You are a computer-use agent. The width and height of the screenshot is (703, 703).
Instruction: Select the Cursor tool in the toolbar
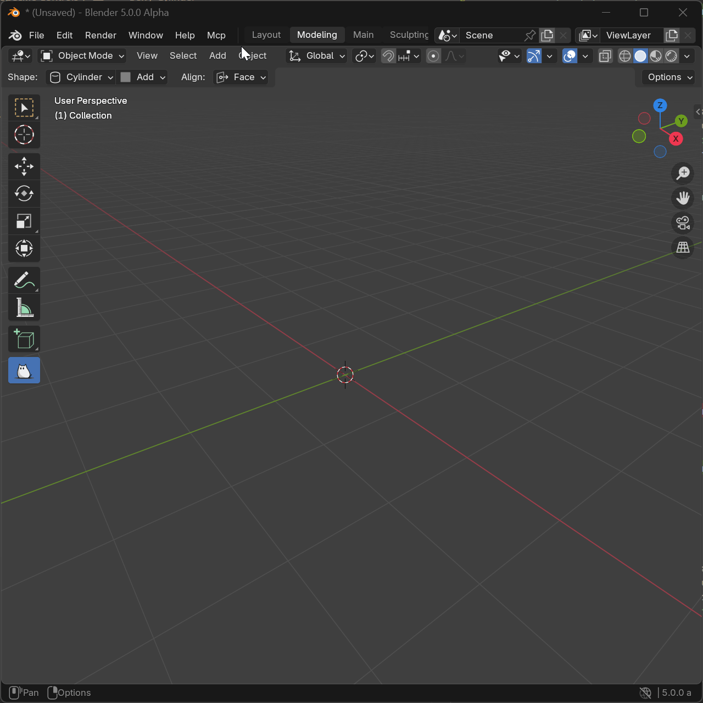tap(24, 135)
